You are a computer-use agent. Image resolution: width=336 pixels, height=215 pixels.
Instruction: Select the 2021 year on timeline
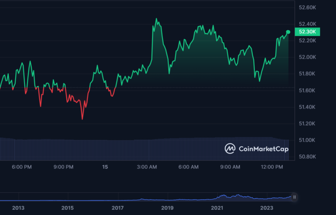(x=217, y=208)
